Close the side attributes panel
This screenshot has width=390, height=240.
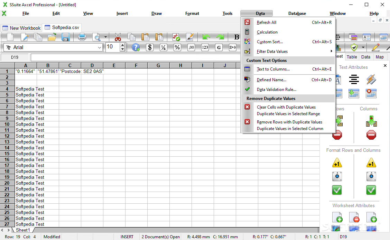click(x=385, y=66)
